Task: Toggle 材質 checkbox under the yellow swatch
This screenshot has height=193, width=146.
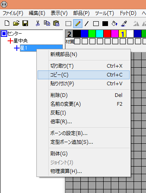Action: pyautogui.click(x=123, y=41)
